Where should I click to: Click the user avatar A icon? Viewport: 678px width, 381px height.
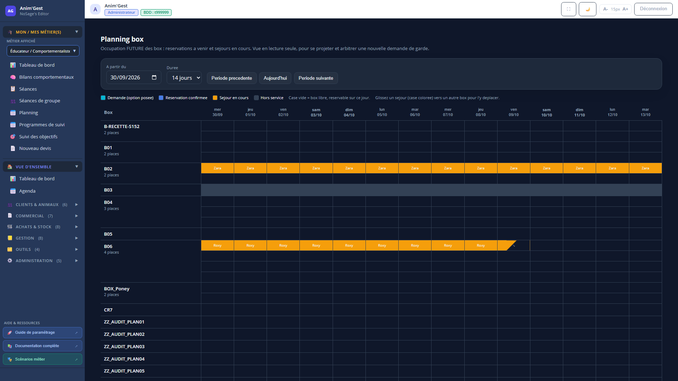[95, 10]
